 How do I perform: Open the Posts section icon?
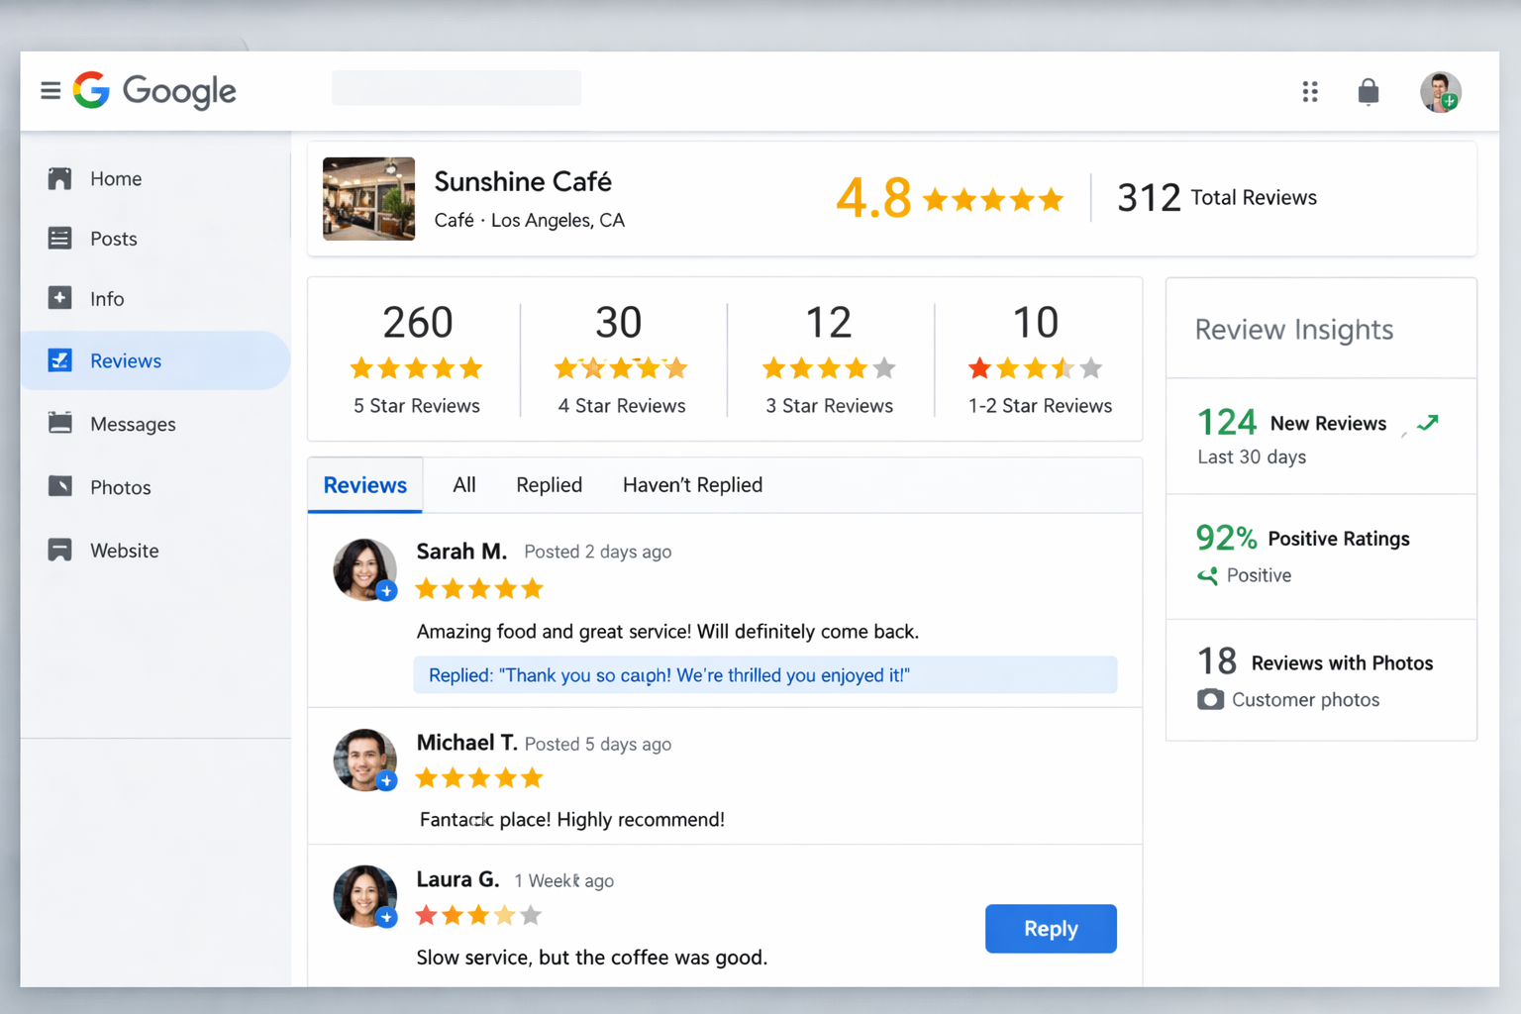pos(60,238)
